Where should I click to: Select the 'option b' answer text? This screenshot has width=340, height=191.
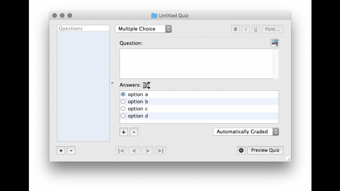click(x=138, y=101)
